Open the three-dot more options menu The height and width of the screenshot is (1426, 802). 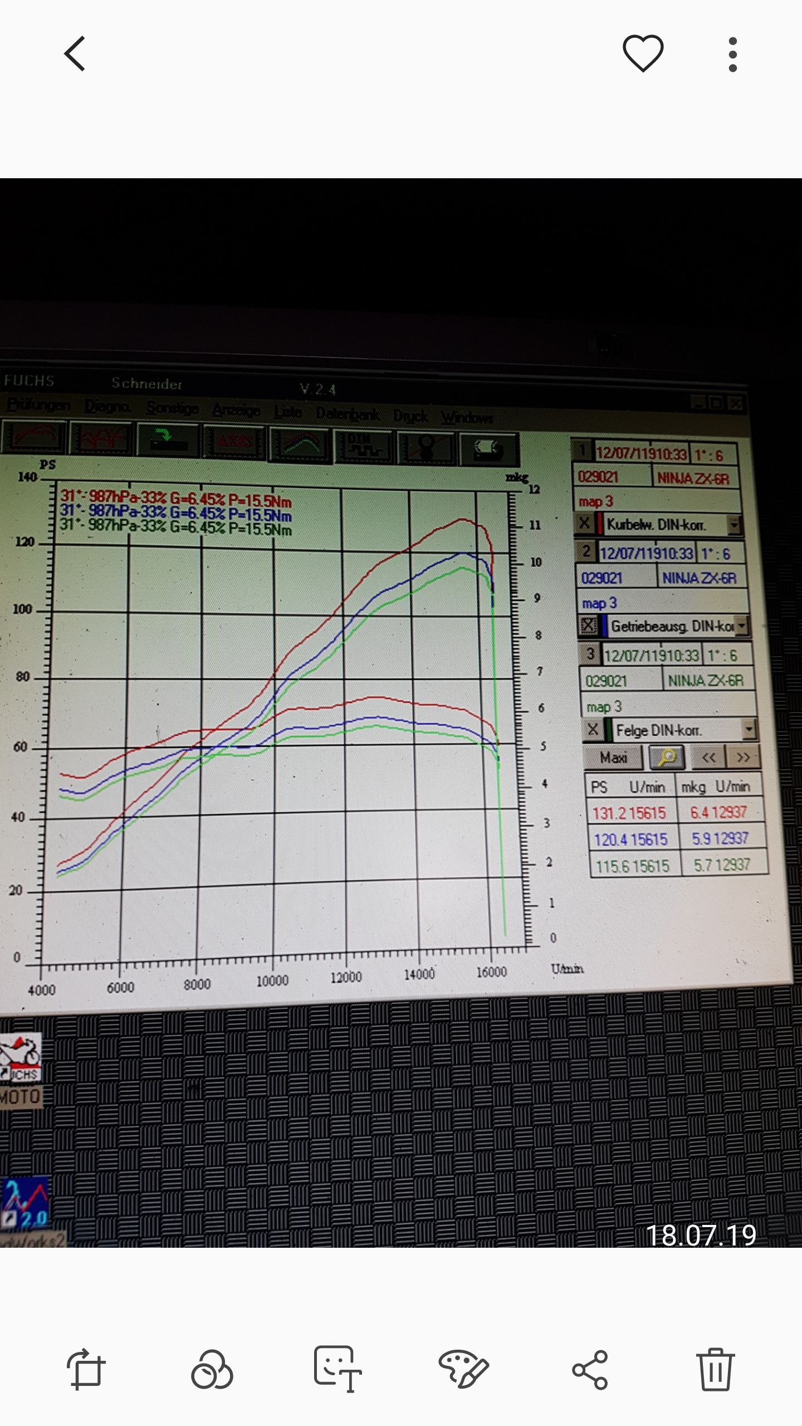[732, 55]
